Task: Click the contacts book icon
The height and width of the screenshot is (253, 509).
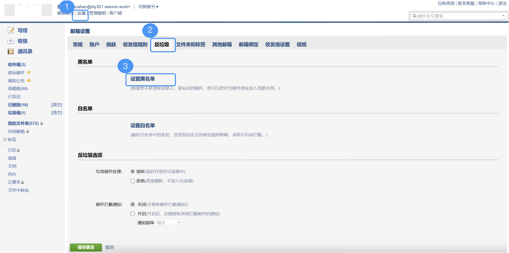Action: tap(11, 52)
